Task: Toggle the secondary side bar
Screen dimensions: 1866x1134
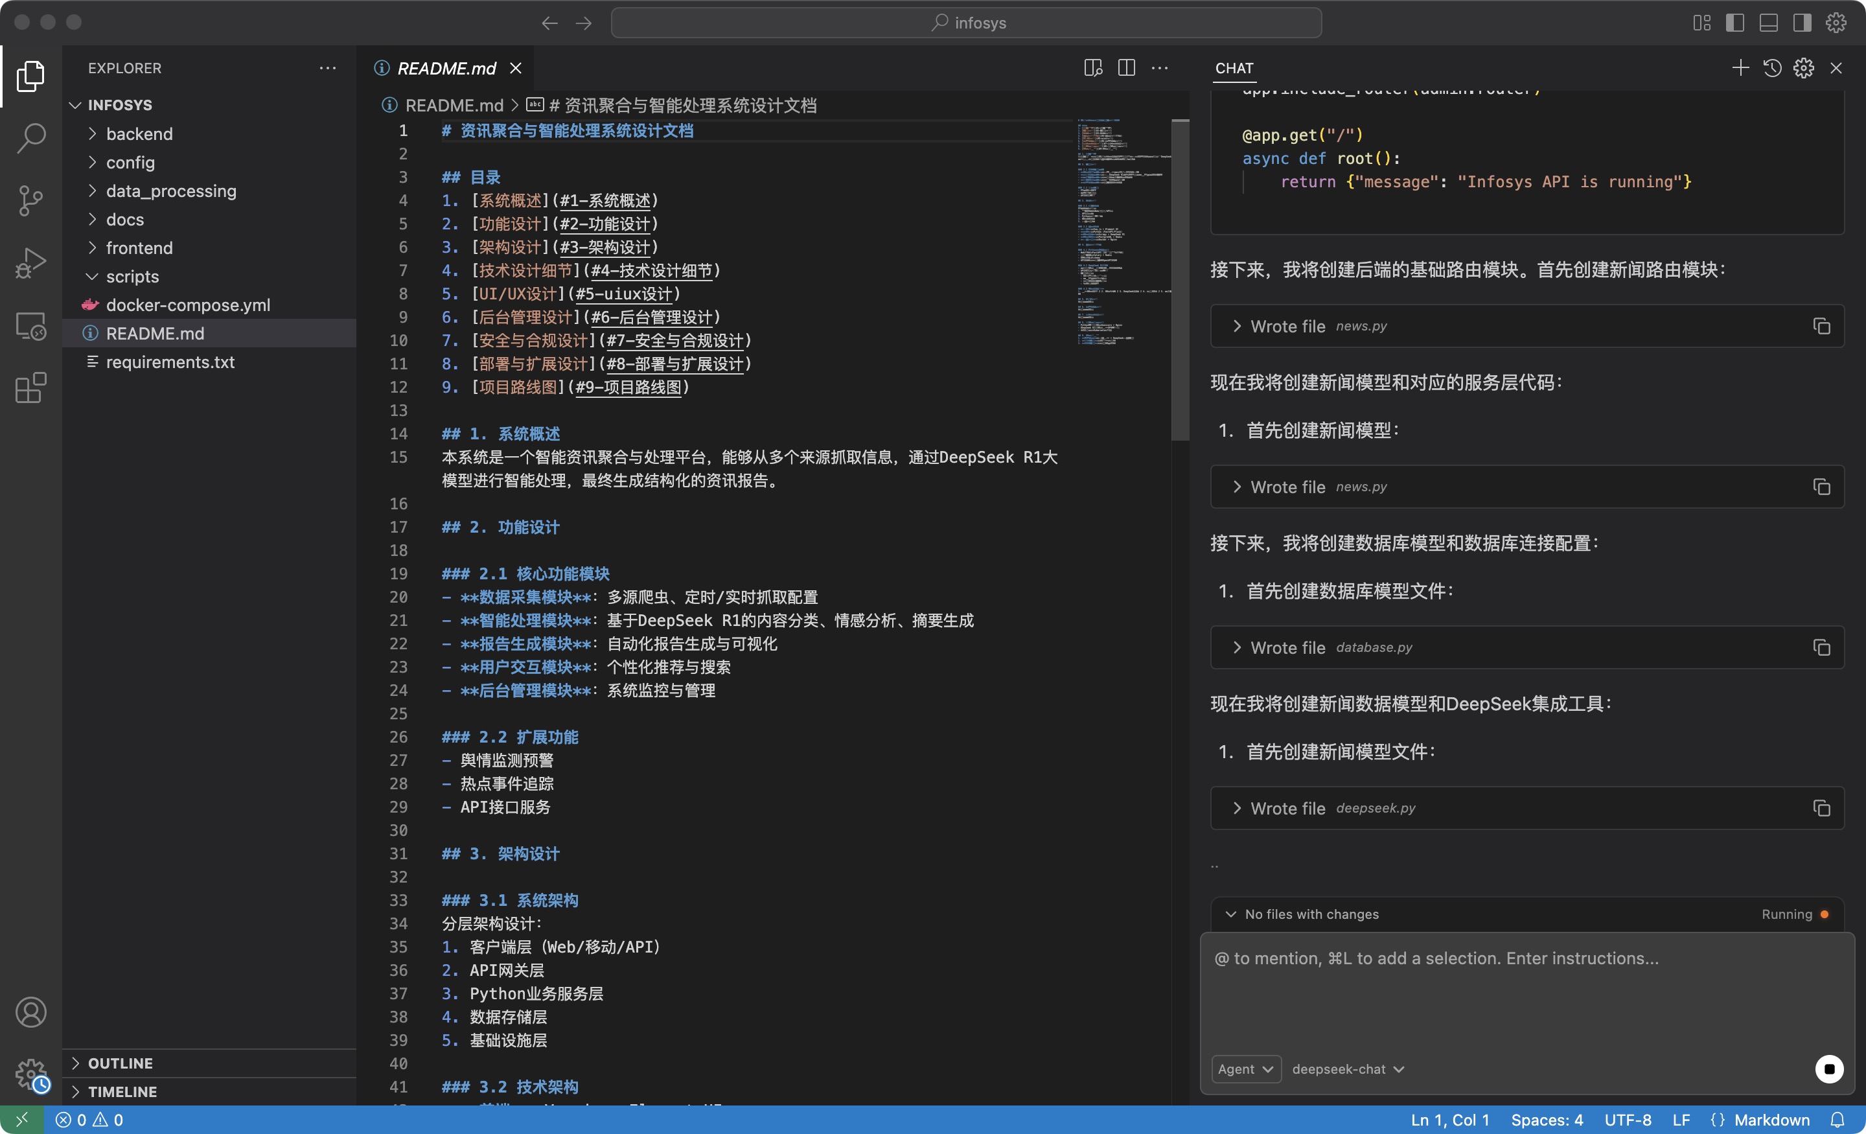Action: [1803, 23]
